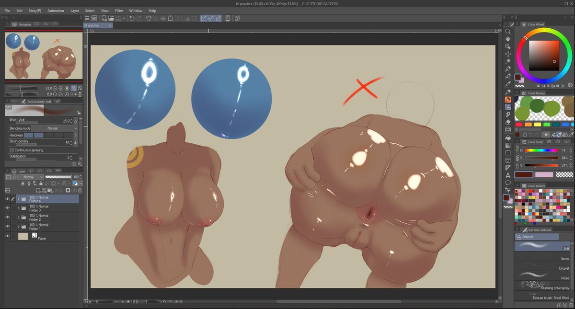The width and height of the screenshot is (575, 309).
Task: Select Spray airbrush sub tool
Action: click(542, 257)
